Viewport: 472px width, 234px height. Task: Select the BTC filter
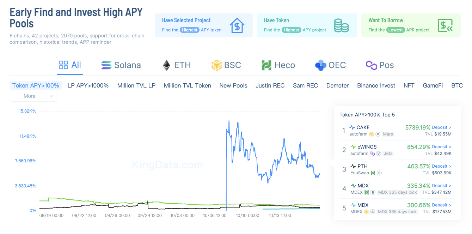point(457,85)
